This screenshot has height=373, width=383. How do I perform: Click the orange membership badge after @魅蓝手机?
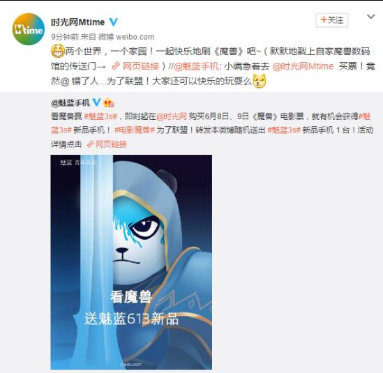point(108,102)
